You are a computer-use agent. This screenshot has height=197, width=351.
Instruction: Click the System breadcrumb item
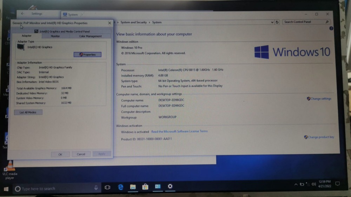(157, 22)
